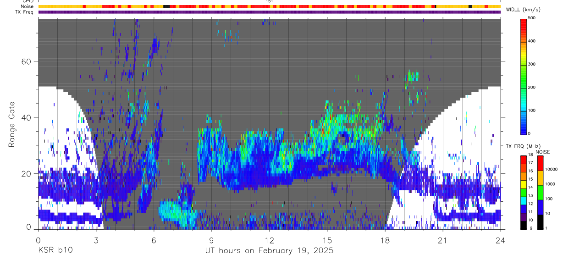Click the yellow segment of the TX FRQ color bar

click(524, 185)
